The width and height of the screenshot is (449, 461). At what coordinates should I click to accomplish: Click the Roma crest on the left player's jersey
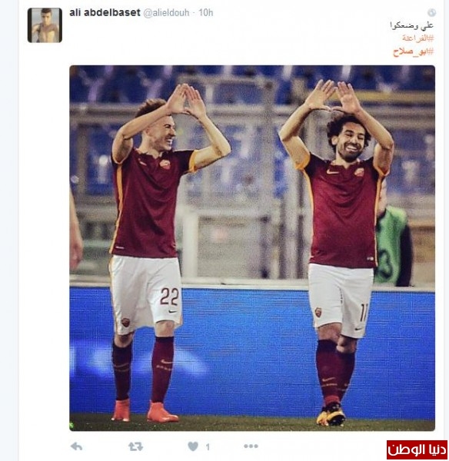[x=165, y=164]
